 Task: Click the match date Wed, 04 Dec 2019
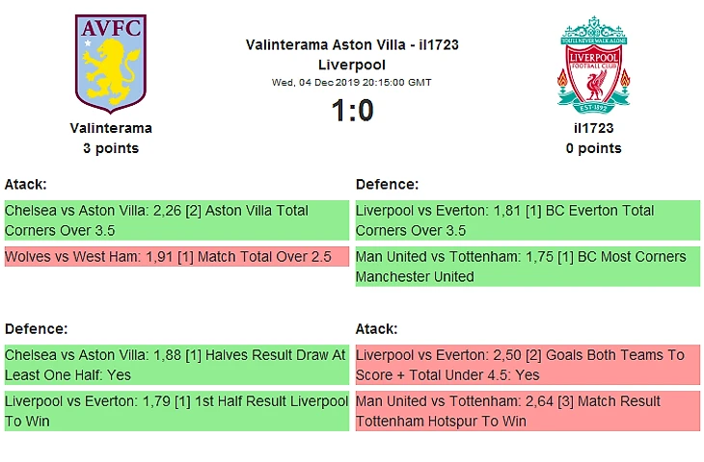tap(352, 82)
